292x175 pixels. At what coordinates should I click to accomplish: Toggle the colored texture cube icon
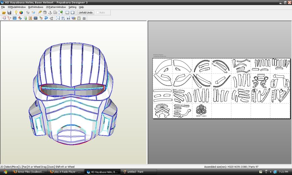(21, 13)
